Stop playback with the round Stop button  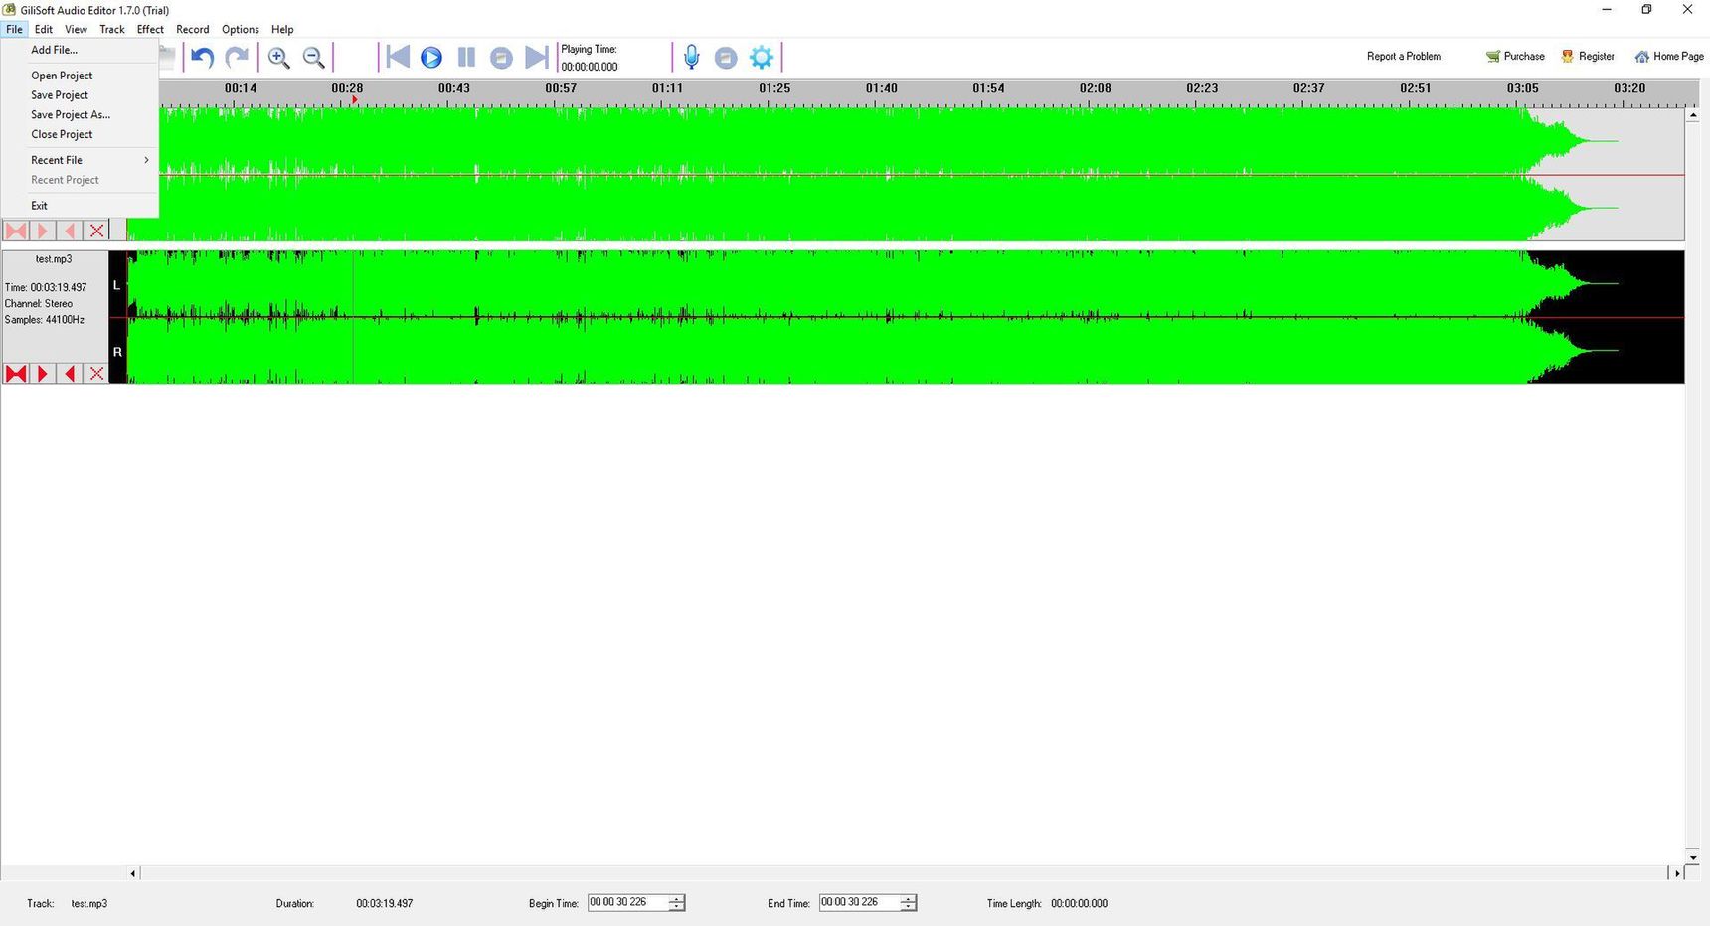click(501, 58)
